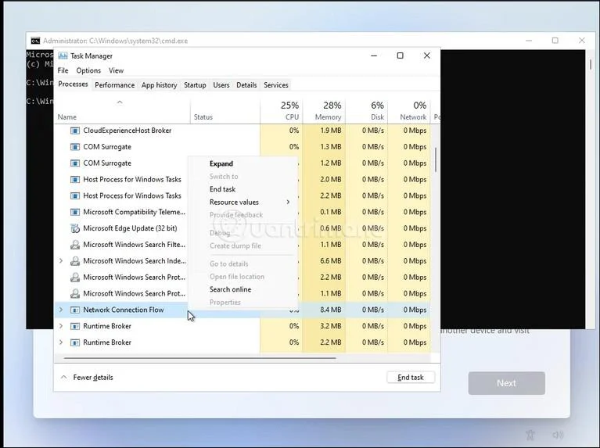Maximize the Task Manager window
Viewport: 600px width, 448px height.
401,56
